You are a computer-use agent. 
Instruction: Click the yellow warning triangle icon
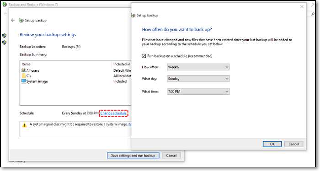click(x=25, y=125)
